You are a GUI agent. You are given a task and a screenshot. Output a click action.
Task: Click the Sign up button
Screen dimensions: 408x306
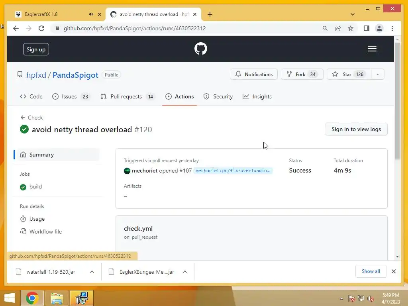(x=36, y=49)
